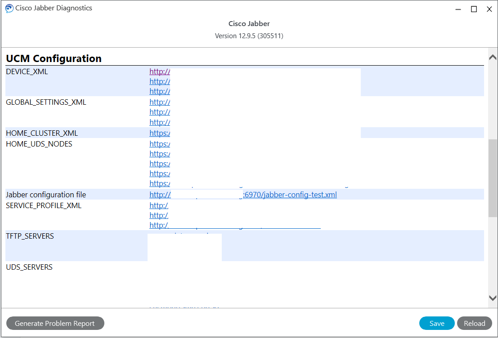Open the third DEVICE_XML http link
This screenshot has width=498, height=338.
[x=159, y=91]
